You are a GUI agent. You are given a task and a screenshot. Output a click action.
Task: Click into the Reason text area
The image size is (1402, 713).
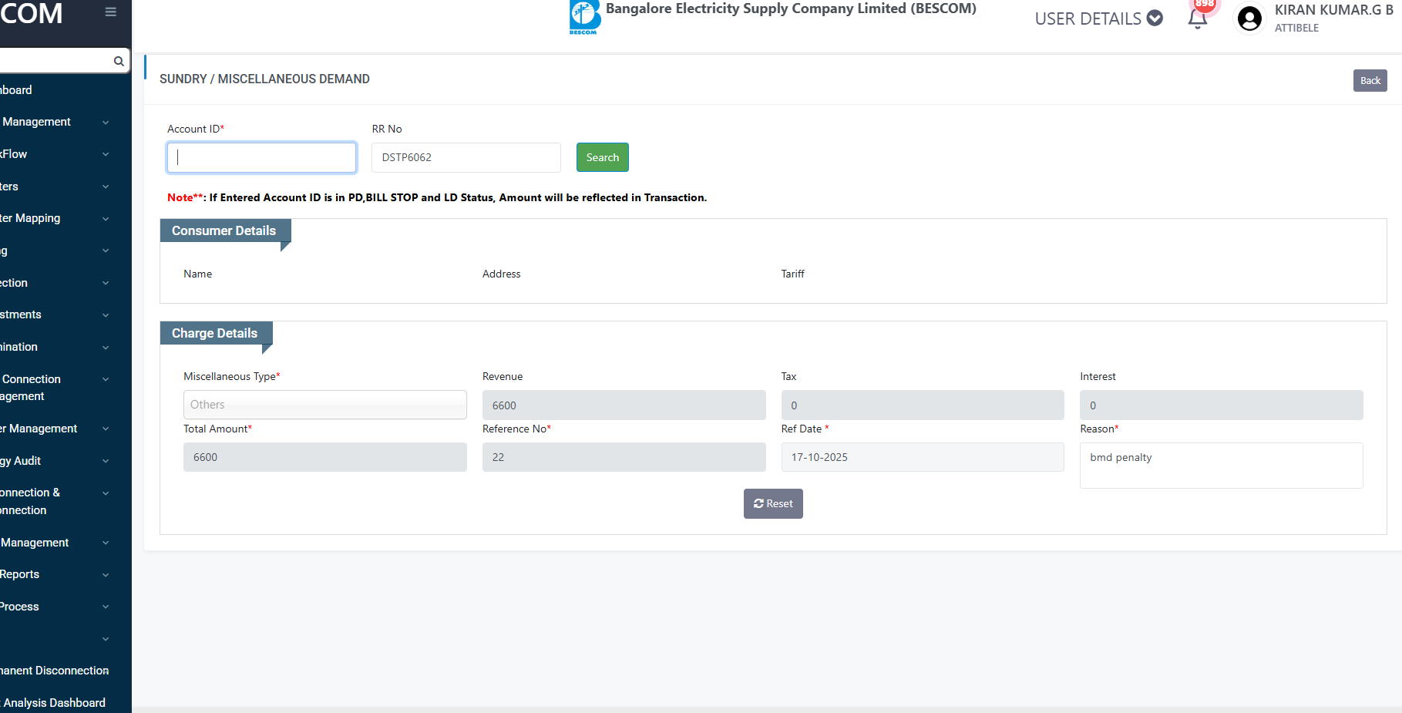[x=1221, y=465]
